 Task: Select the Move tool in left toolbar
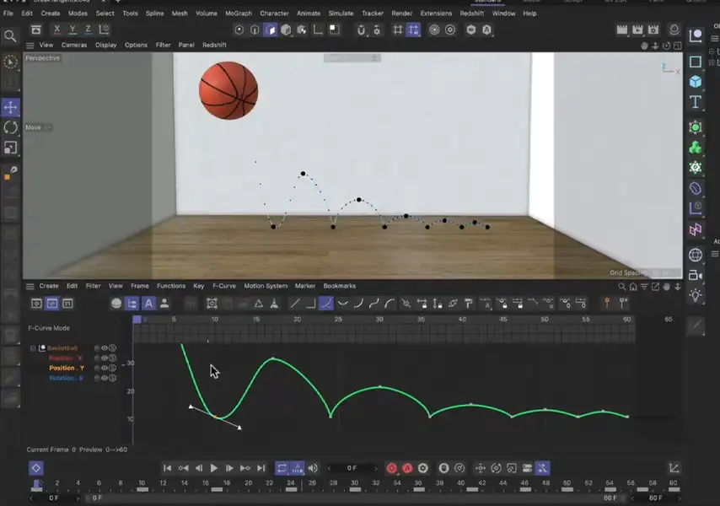tap(10, 107)
